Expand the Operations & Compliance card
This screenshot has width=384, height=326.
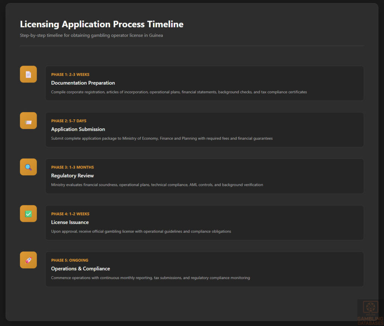point(205,269)
